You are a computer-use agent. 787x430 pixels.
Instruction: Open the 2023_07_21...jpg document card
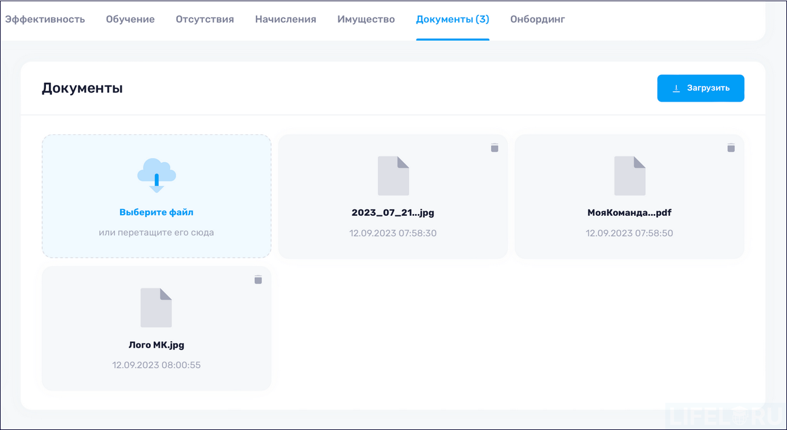tap(392, 195)
